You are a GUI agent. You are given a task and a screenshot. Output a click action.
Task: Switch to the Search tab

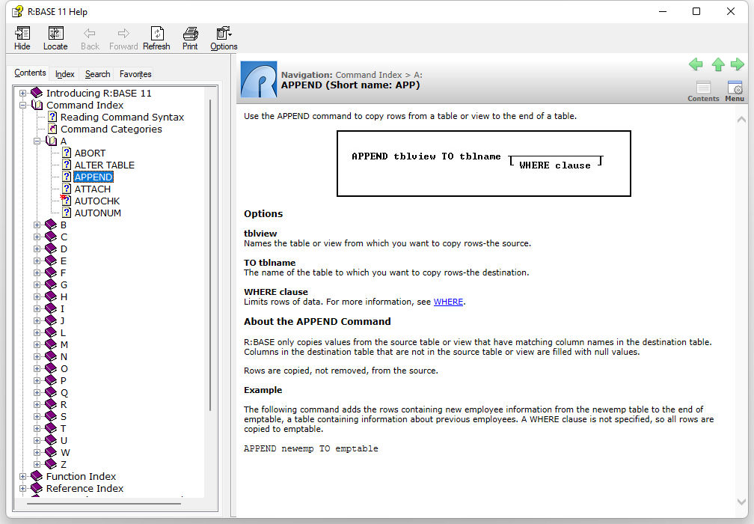click(x=97, y=74)
